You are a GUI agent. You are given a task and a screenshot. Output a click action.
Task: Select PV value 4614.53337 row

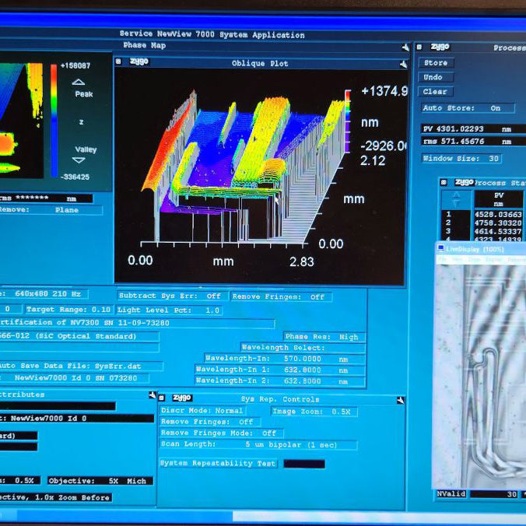tap(498, 231)
